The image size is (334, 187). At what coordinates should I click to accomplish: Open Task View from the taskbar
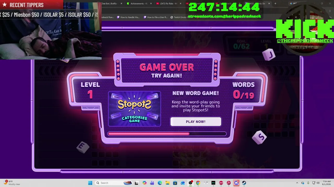point(136,183)
